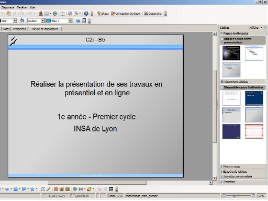Image resolution: width=268 pixels, height=201 pixels.
Task: Insert image from file icon
Action: pos(62,189)
